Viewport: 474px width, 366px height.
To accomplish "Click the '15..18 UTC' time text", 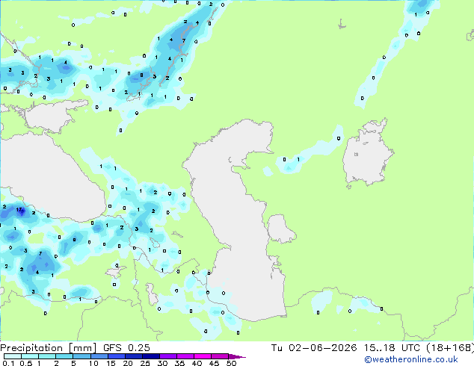I will [392, 347].
